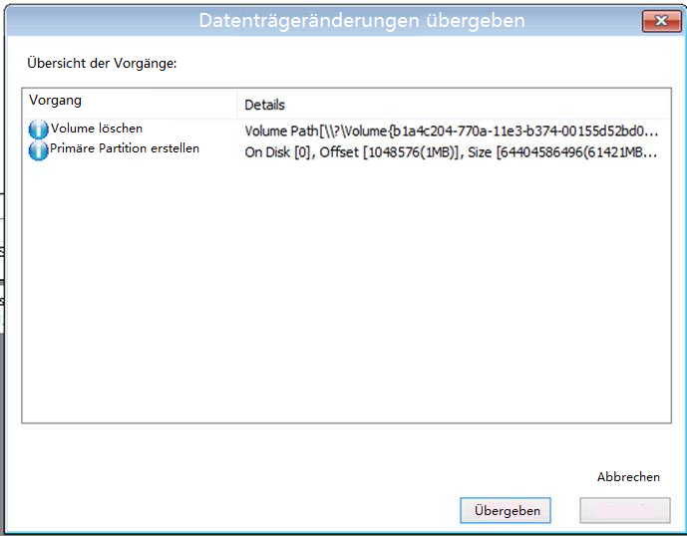Image resolution: width=687 pixels, height=536 pixels.
Task: Click the Abbrechen label
Action: coord(628,476)
